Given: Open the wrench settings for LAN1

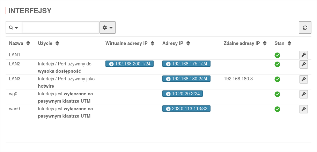Looking at the screenshot, I should click(x=303, y=55).
